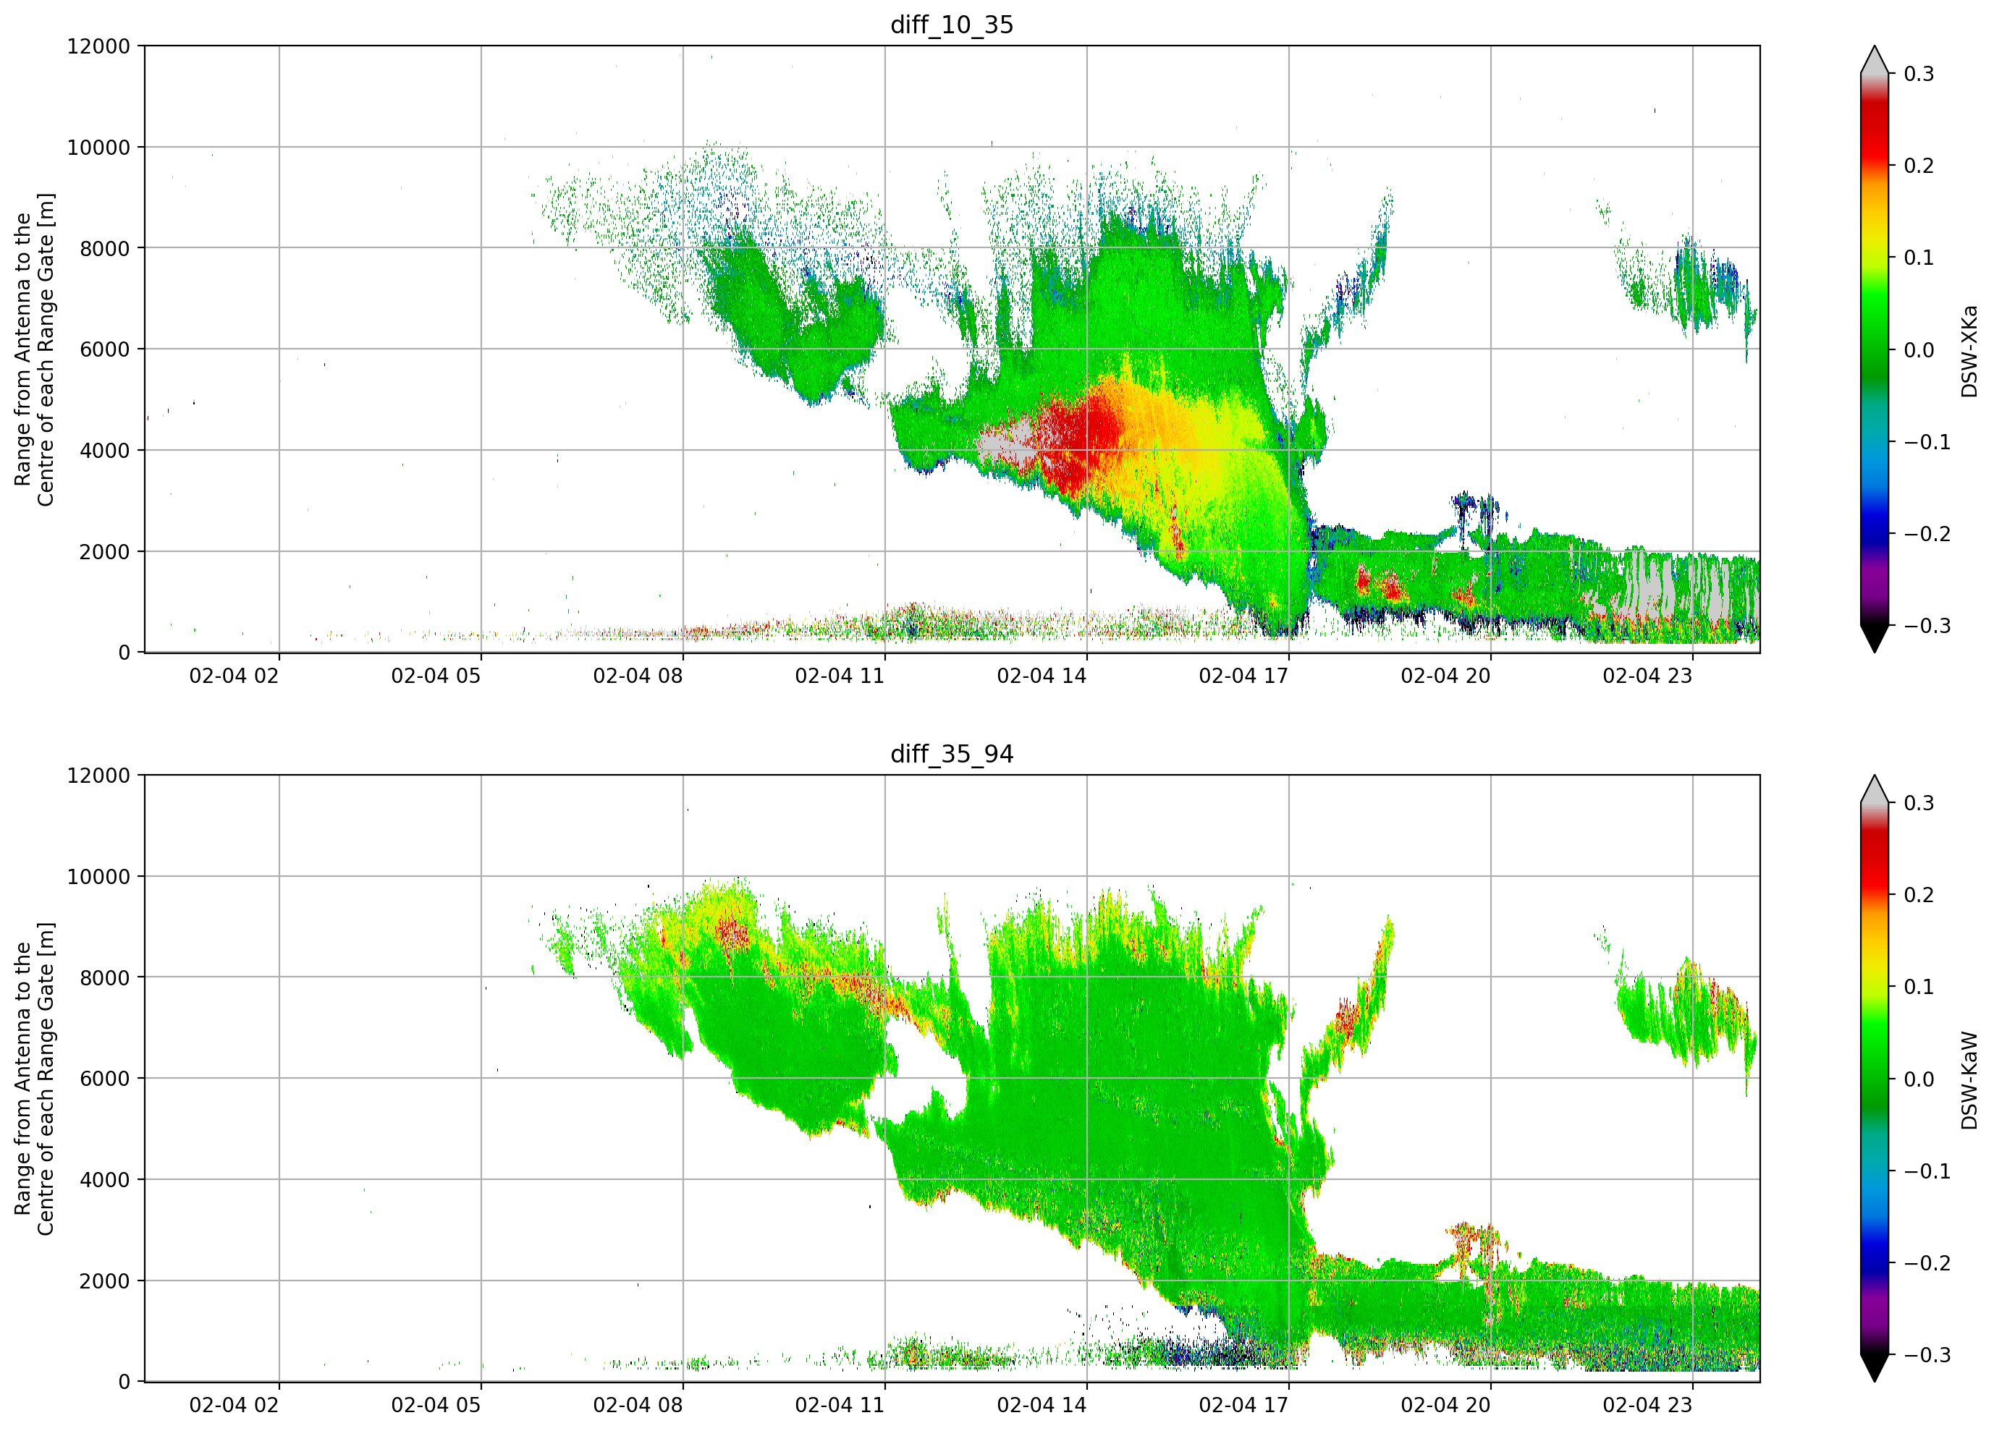
Task: Click the 0.1 tick on DSW-XKa colorbar
Action: [x=1919, y=258]
